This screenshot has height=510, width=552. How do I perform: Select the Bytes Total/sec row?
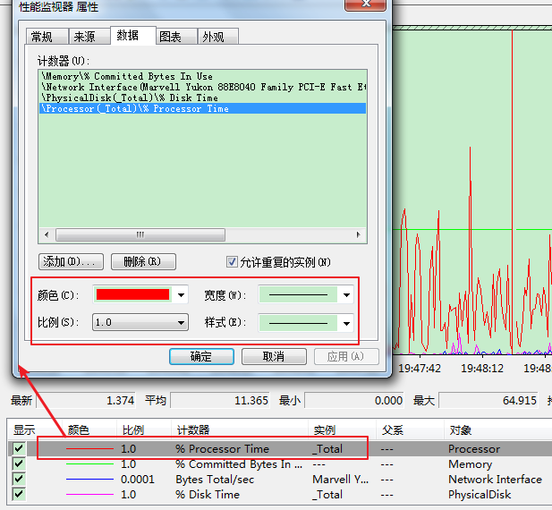click(x=280, y=479)
